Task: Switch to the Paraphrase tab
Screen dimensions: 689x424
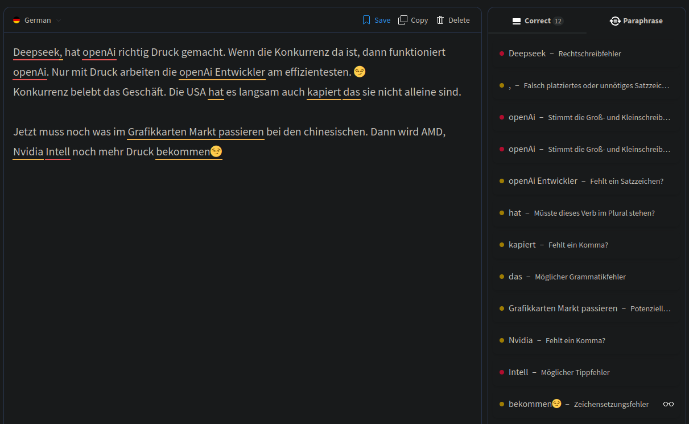Action: point(636,20)
